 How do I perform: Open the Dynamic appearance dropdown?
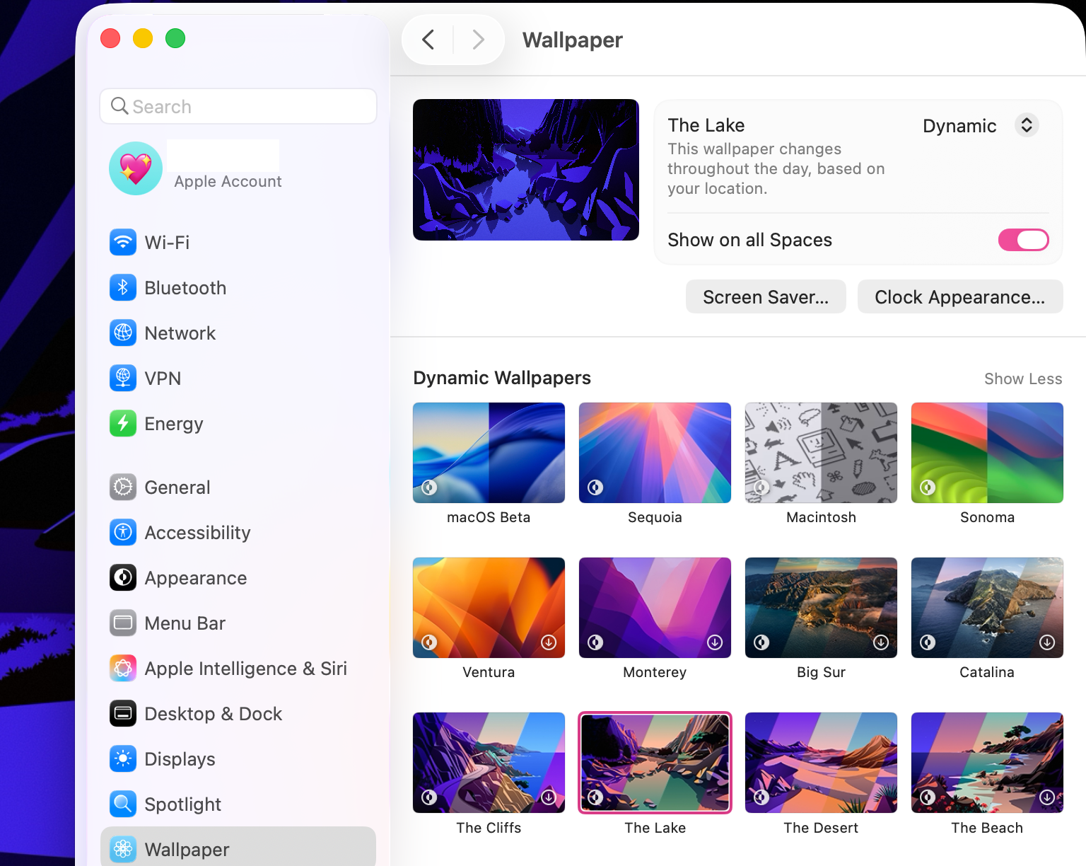[981, 126]
